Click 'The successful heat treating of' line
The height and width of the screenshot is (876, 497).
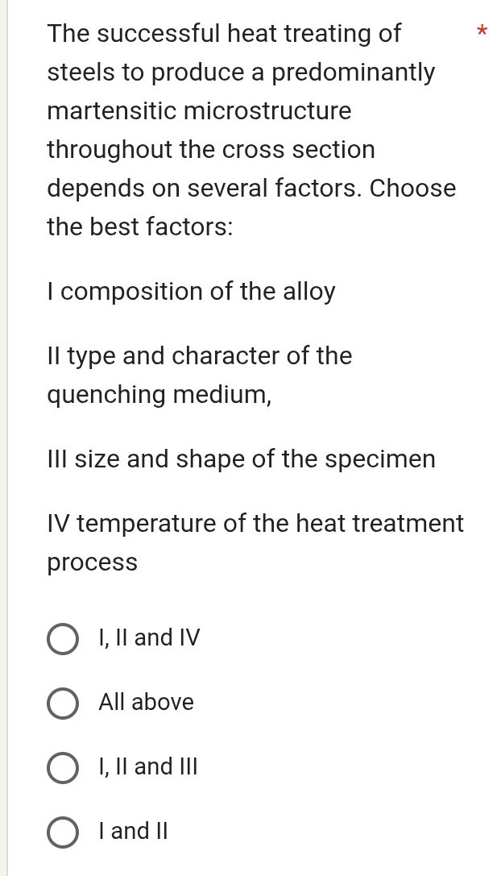(x=224, y=34)
